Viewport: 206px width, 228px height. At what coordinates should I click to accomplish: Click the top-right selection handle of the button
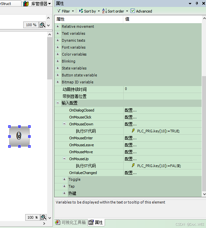29,127
